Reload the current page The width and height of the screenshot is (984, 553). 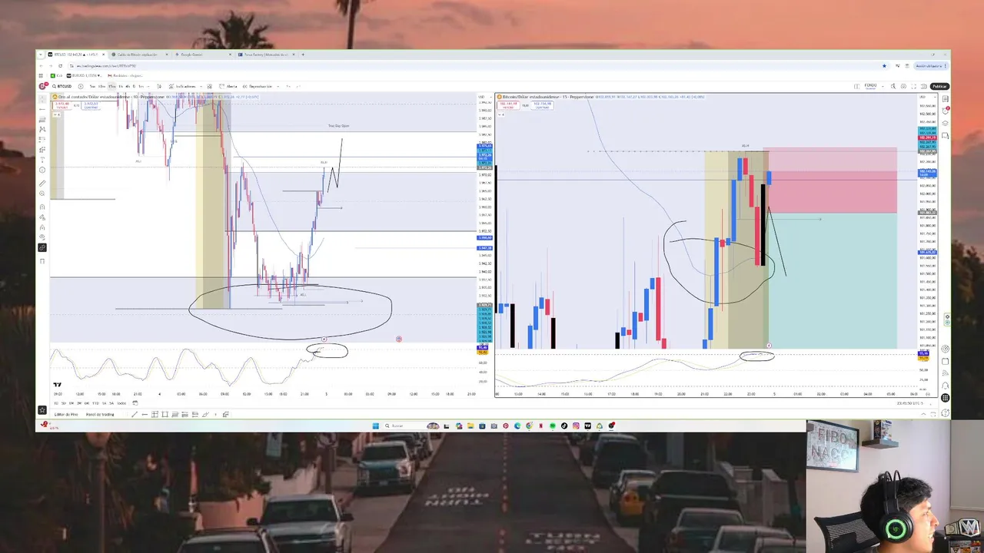pyautogui.click(x=60, y=66)
